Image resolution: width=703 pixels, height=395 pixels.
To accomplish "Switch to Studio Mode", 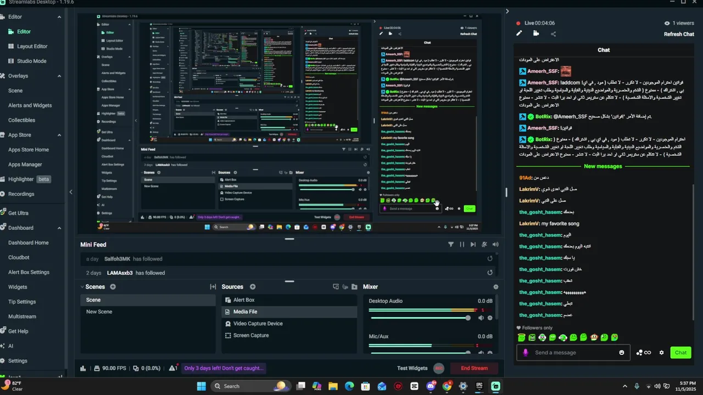I will pyautogui.click(x=31, y=61).
